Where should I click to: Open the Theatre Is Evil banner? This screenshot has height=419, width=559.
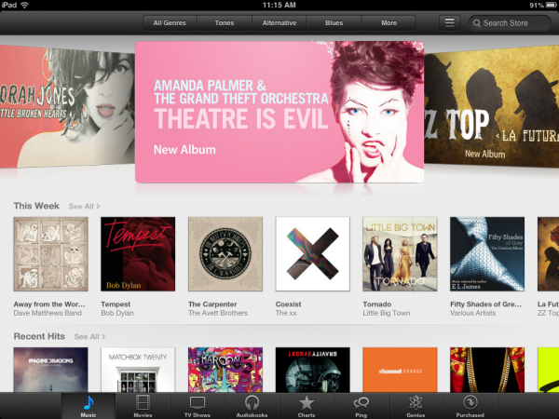point(279,112)
